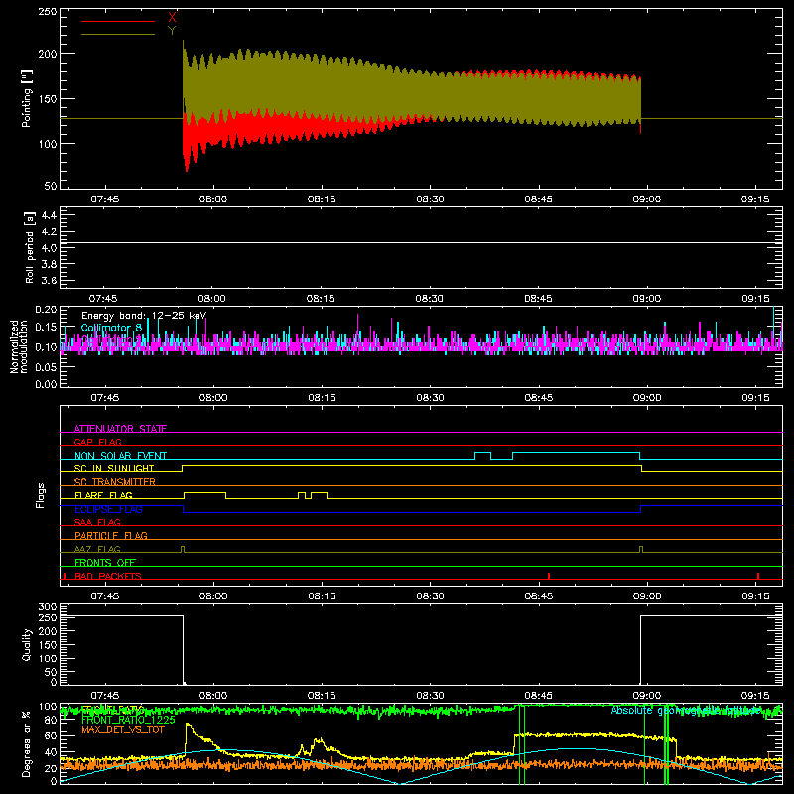Click the 4.0 tick on Roll period axis
Screen dimensions: 794x794
click(x=49, y=248)
